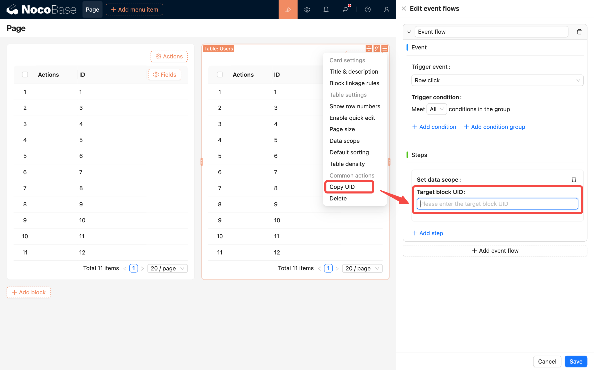Click the Target block UID input field
594x370 pixels.
(x=497, y=204)
